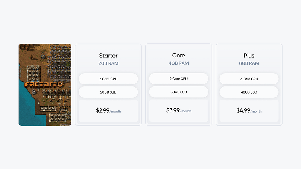Image resolution: width=301 pixels, height=169 pixels.
Task: Click the Core plan card
Action: 179,48
